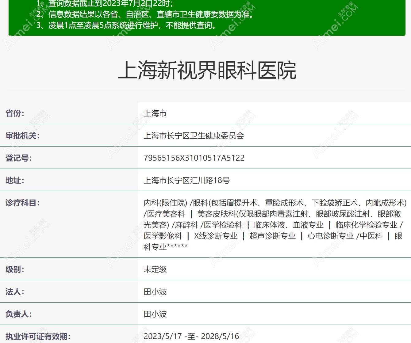Select the 级别 label
The height and width of the screenshot is (343, 411).
point(15,269)
